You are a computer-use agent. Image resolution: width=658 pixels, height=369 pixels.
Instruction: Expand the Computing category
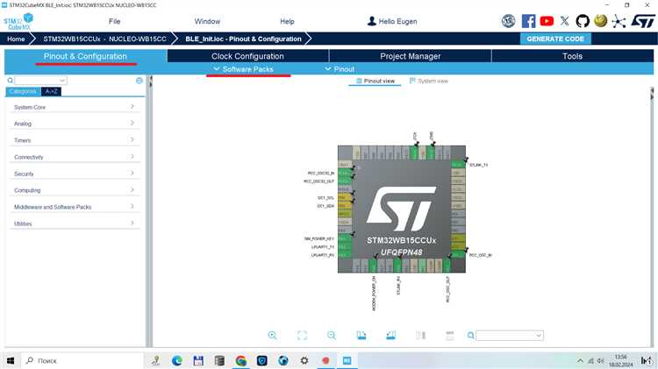coord(75,190)
